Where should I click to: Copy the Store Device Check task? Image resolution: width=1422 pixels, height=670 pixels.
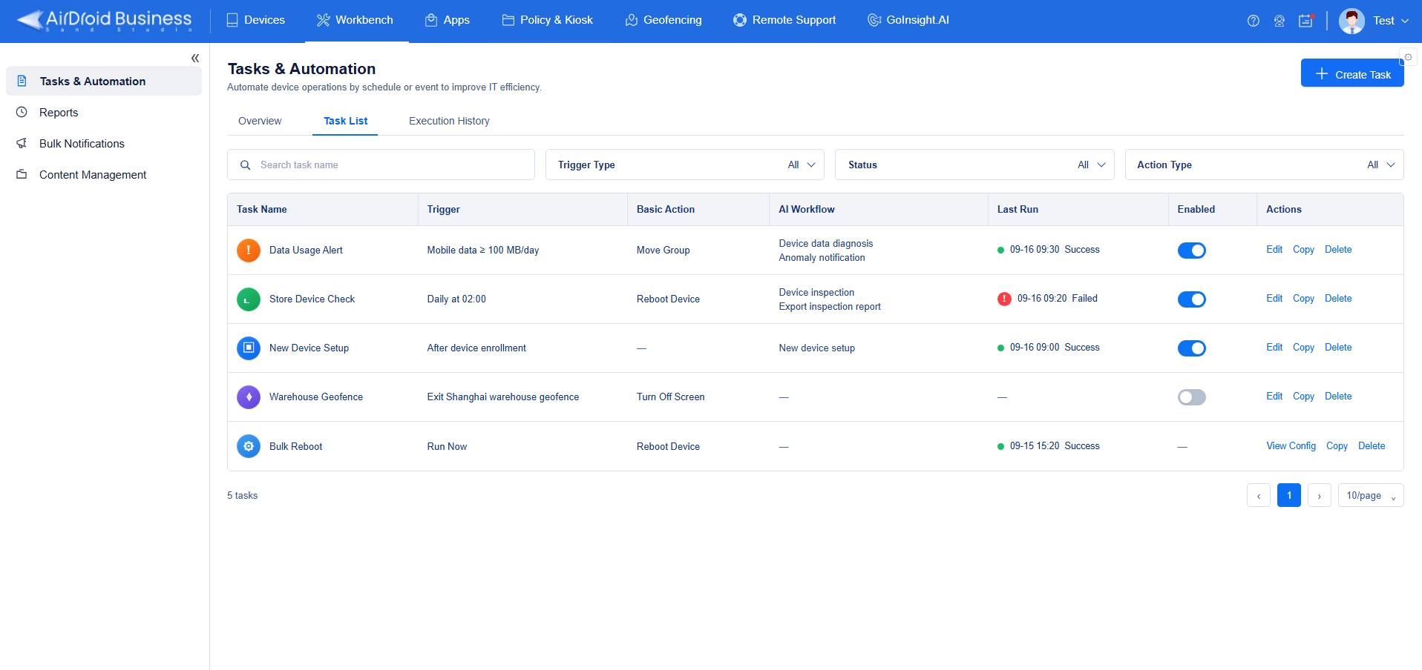tap(1303, 299)
